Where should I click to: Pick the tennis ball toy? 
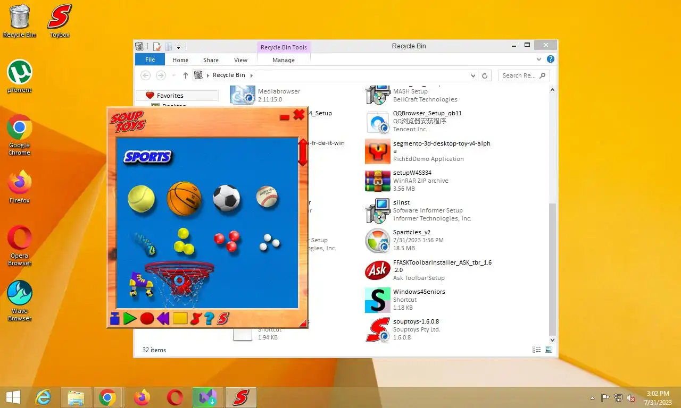coord(142,199)
